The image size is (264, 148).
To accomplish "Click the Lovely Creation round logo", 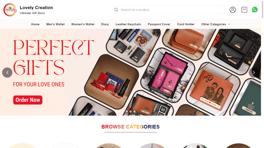I will point(10,10).
